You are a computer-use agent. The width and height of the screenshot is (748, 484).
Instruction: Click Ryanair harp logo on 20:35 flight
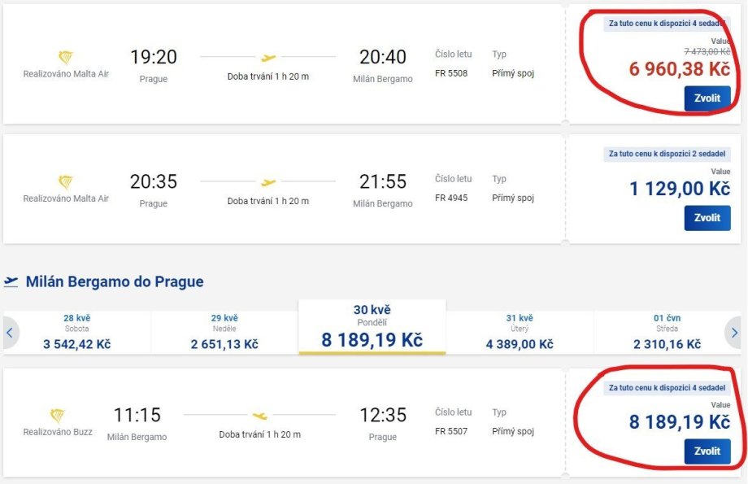click(x=66, y=182)
